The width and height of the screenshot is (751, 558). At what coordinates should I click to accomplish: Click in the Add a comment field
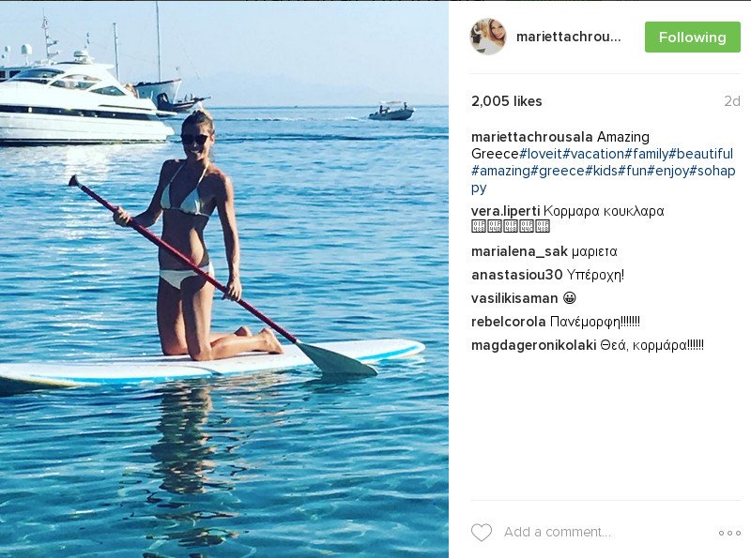601,533
